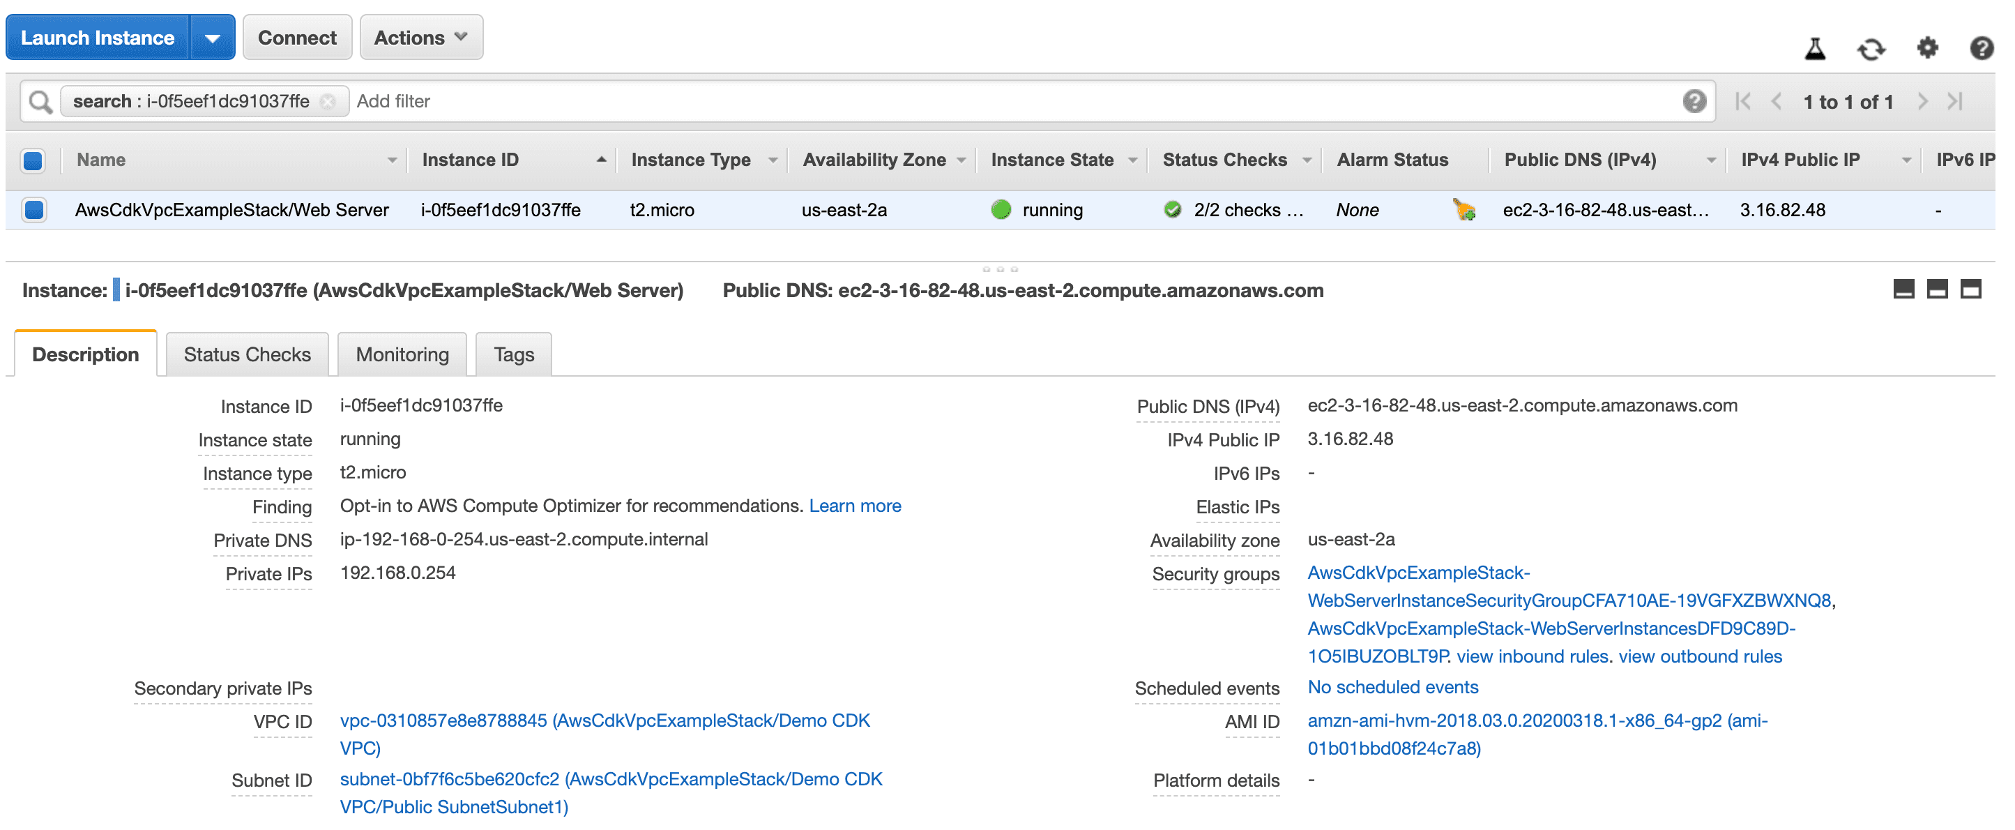Image resolution: width=2015 pixels, height=830 pixels.
Task: Click the 2/2 checks status cell
Action: click(x=1249, y=210)
